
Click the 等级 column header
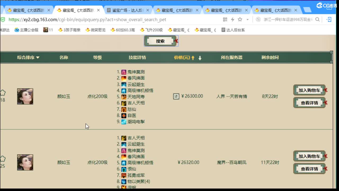point(97,57)
